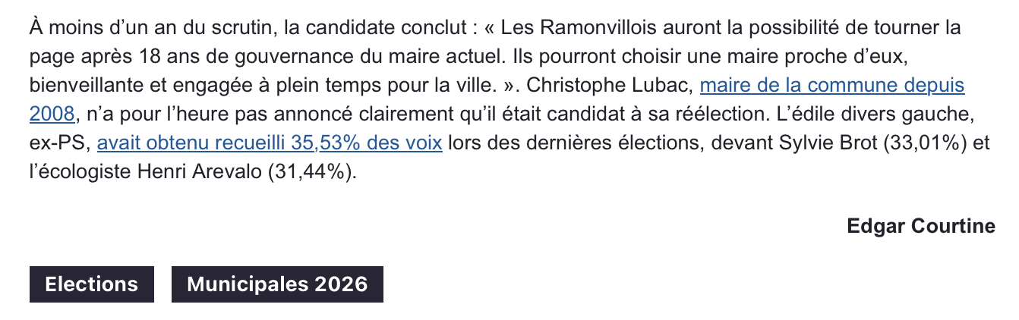
Task: Click the "2008" linked text
Action: coord(52,114)
